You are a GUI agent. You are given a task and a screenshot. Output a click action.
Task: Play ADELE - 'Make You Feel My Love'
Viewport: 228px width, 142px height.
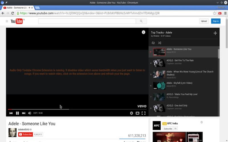(183, 97)
